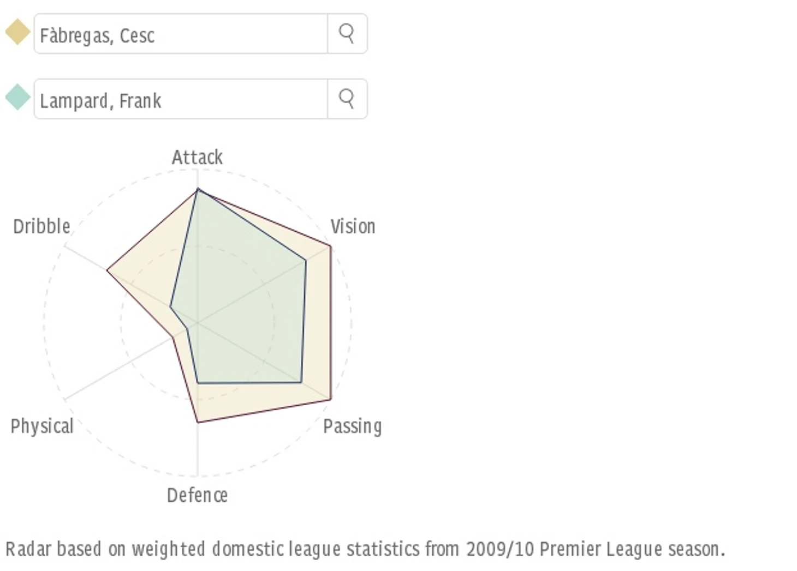Focus the Lampard, Frank player input field
797x571 pixels.
tap(181, 99)
